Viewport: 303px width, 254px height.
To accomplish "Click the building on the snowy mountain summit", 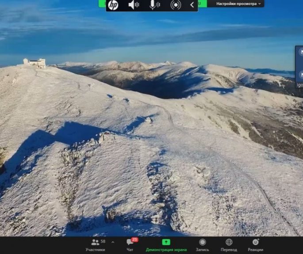I will [37, 63].
